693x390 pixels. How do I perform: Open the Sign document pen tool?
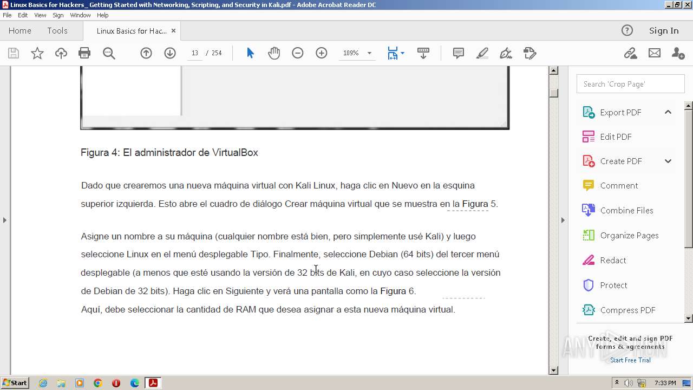(x=506, y=53)
